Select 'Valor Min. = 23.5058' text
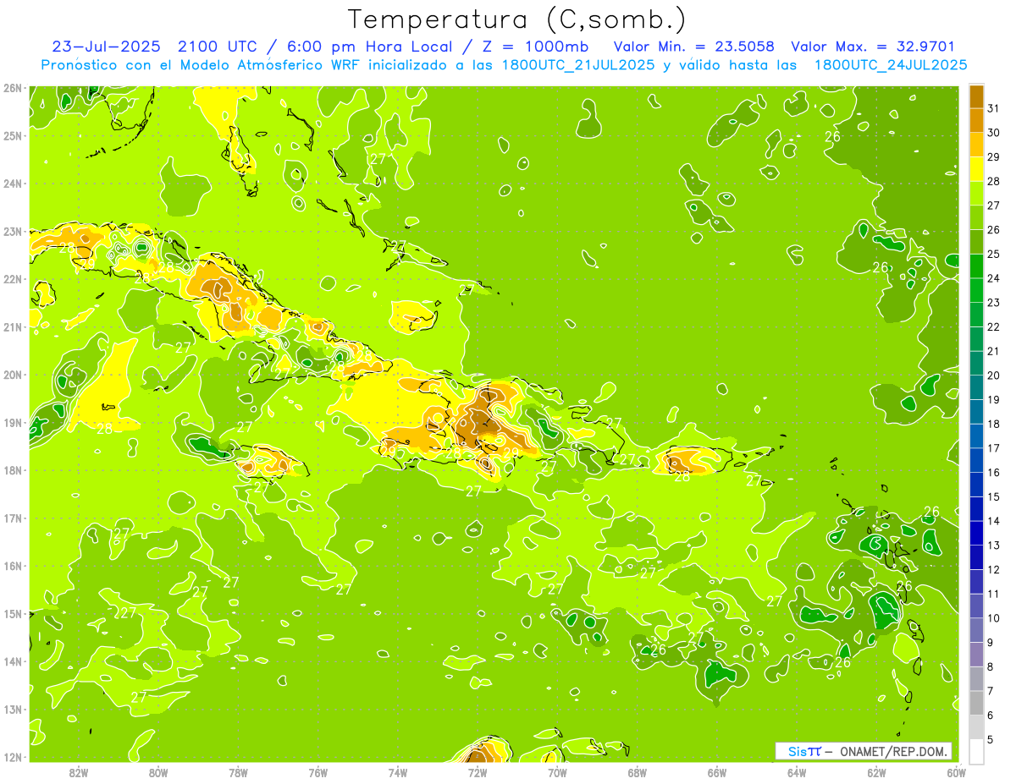 click(x=693, y=47)
